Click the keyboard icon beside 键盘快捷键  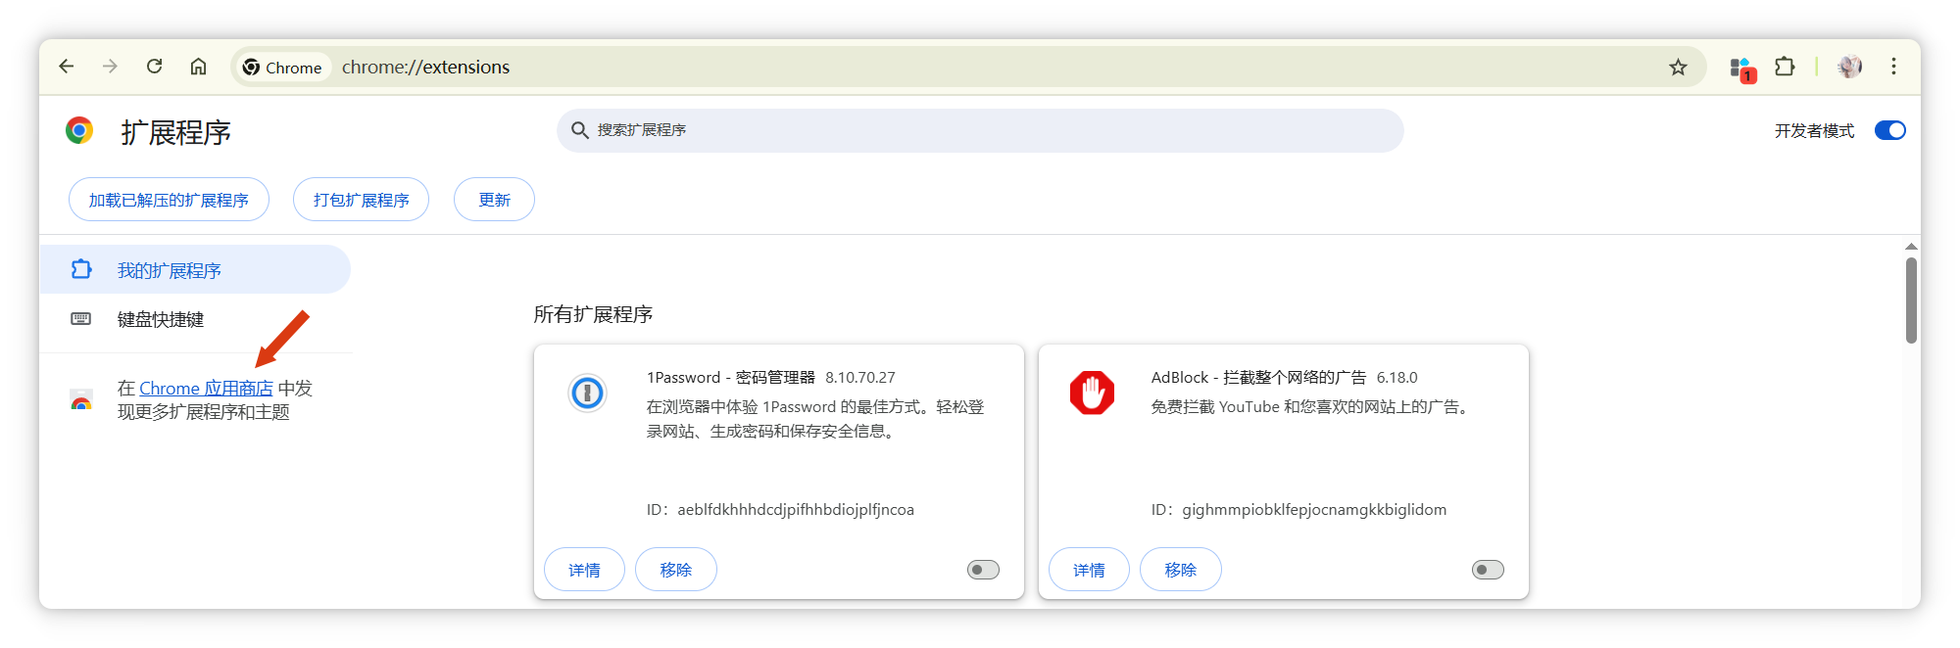(81, 319)
